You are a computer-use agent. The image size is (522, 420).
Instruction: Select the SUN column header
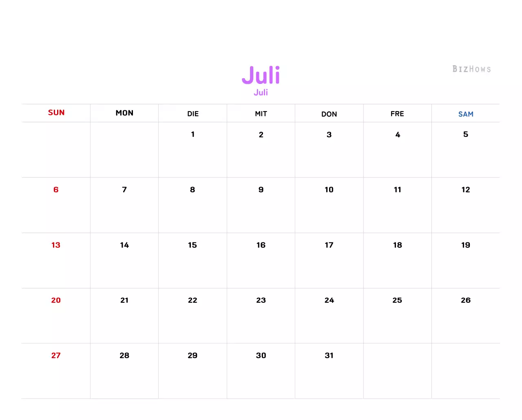click(x=56, y=113)
